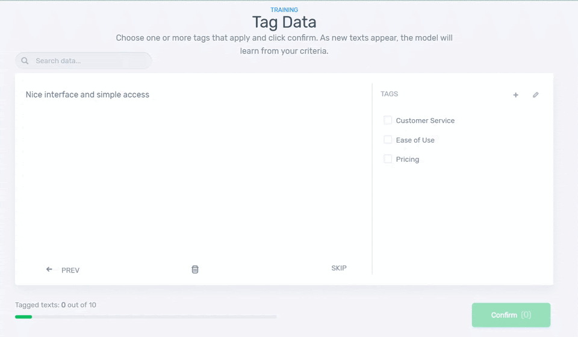Screen dimensions: 578x337
Task: Tick the Ease of Use checkbox
Action: click(x=388, y=140)
